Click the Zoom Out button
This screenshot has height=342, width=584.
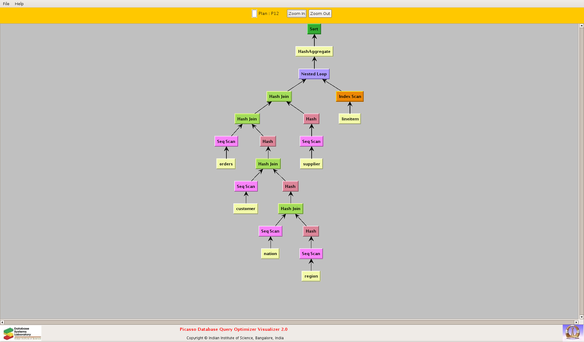tap(320, 14)
